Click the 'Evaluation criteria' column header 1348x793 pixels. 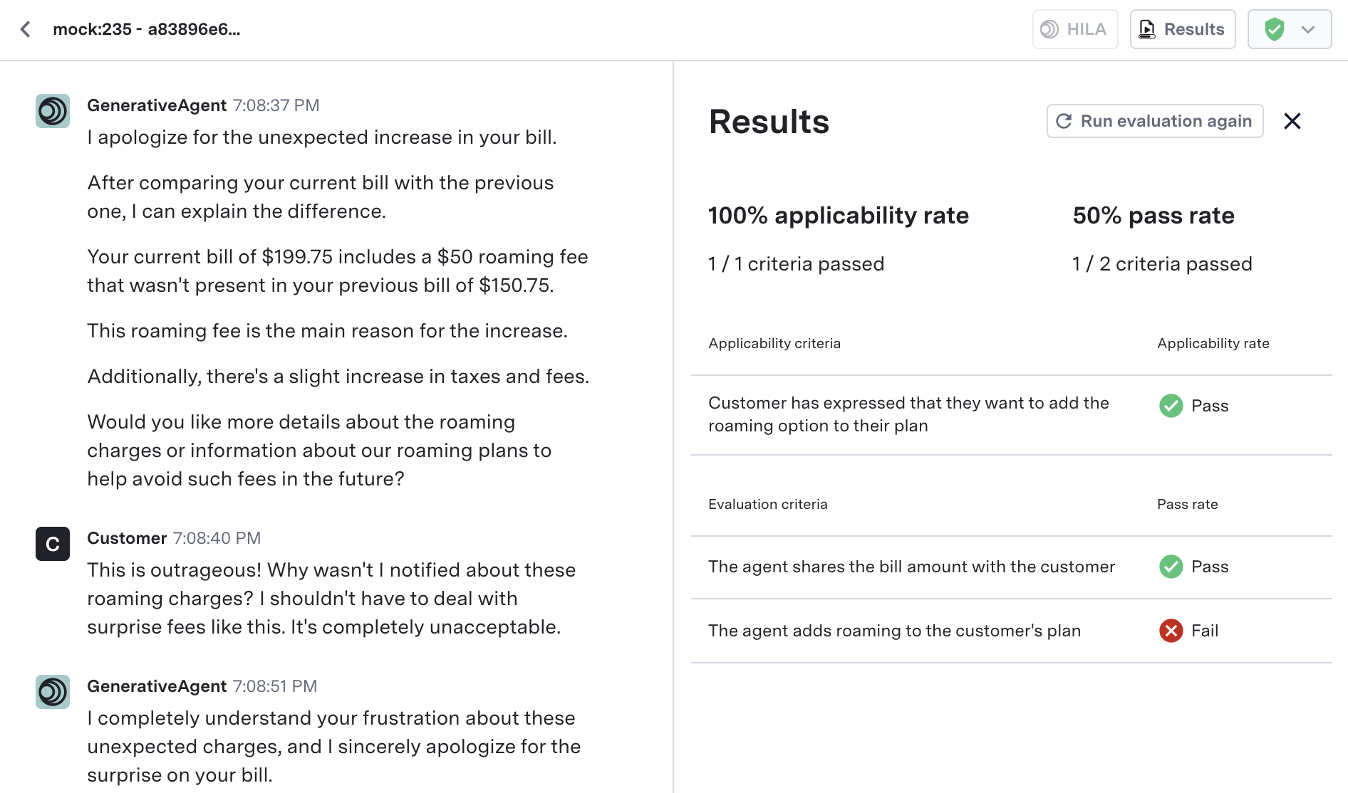point(767,504)
